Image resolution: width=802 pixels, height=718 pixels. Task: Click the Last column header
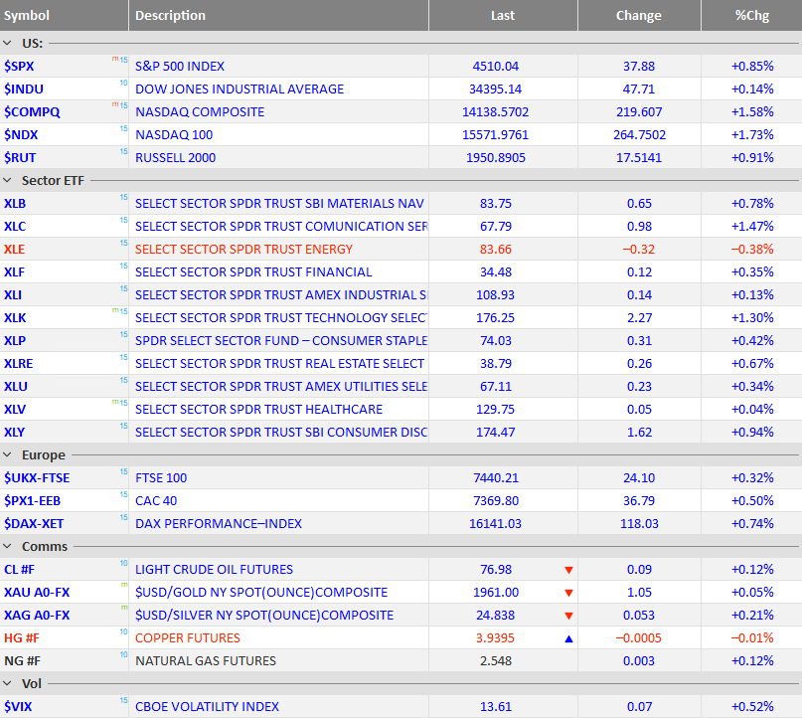(x=503, y=15)
